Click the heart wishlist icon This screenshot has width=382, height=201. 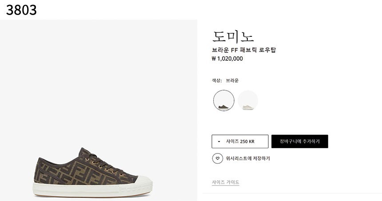(217, 158)
